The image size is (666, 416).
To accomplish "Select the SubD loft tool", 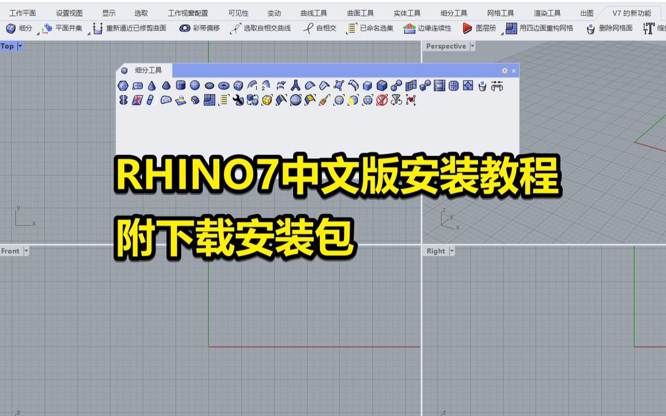I will point(281,86).
